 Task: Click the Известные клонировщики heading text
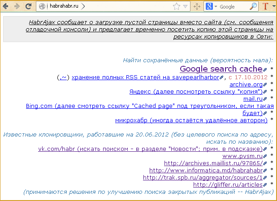click(x=138, y=138)
